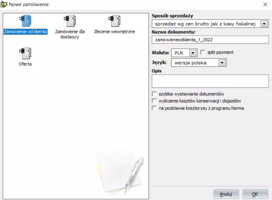Confirm with the OK button
Screen dimensions: 272x200
pyautogui.click(x=255, y=194)
